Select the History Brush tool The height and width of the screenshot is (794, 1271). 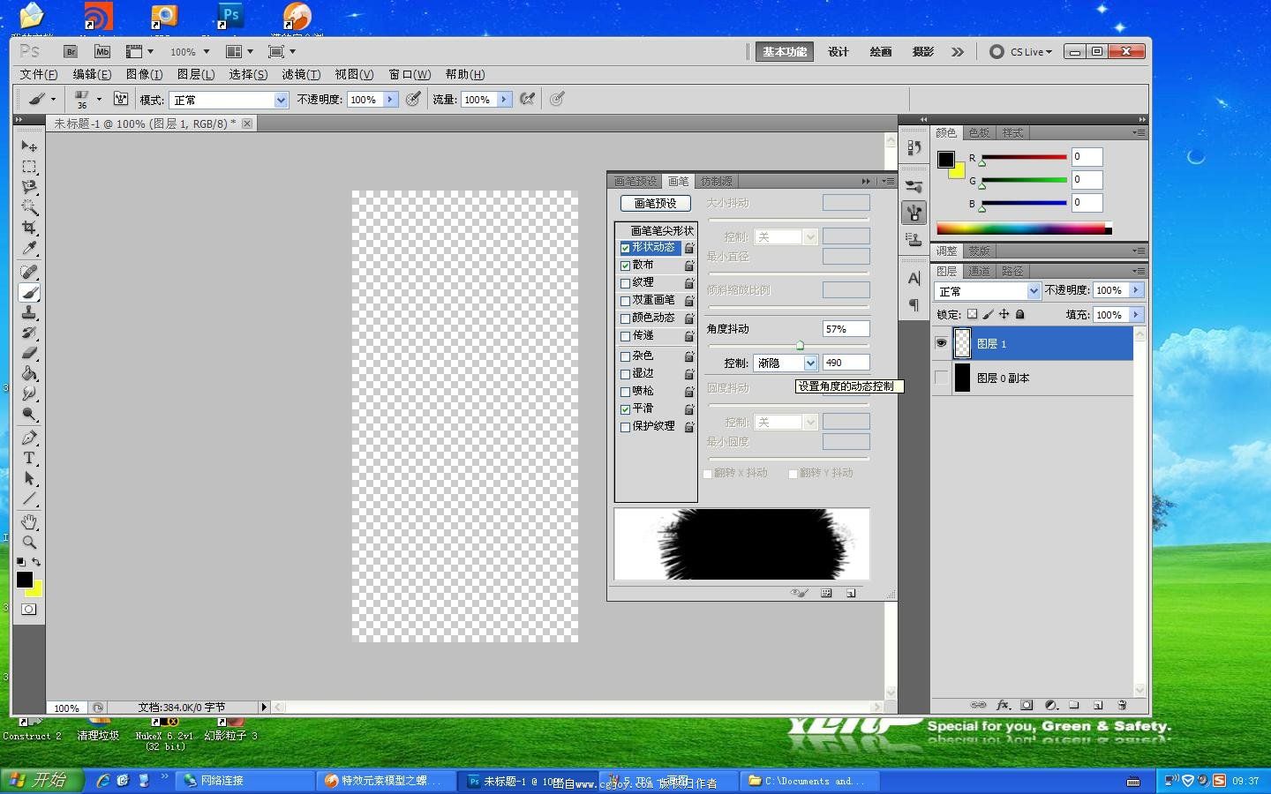point(29,333)
